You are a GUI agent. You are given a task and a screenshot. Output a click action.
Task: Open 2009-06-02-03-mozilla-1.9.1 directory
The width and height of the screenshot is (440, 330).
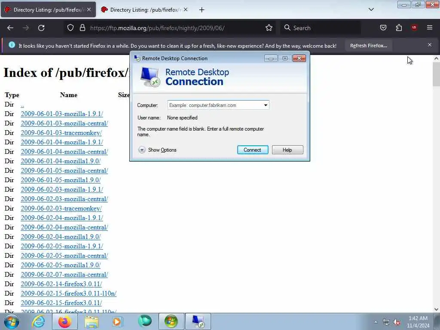[62, 189]
